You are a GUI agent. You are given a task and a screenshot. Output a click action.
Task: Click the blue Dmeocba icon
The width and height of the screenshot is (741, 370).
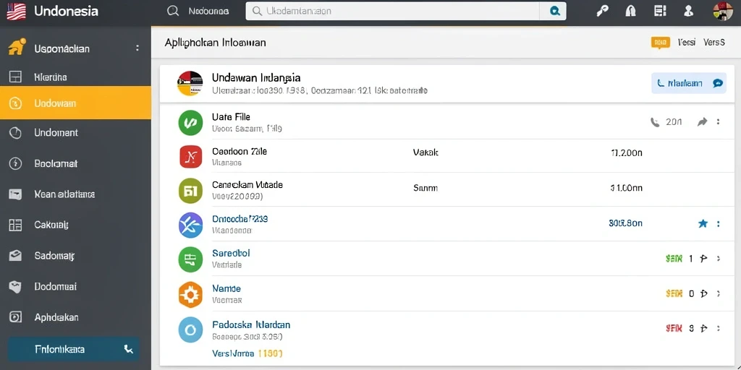pyautogui.click(x=190, y=225)
